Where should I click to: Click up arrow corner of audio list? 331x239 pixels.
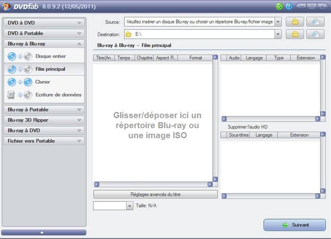tap(323, 57)
